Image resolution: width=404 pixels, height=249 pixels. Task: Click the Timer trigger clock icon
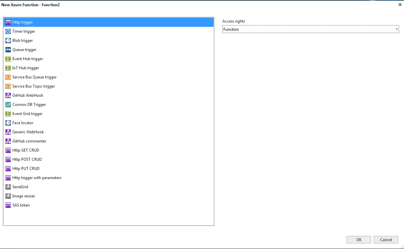(x=8, y=31)
